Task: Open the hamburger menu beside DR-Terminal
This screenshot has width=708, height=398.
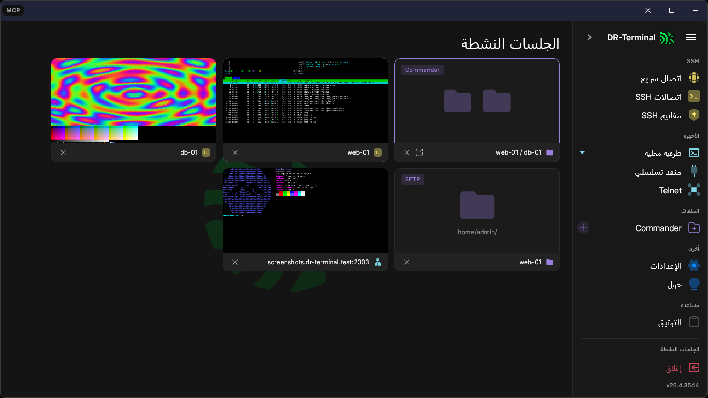Action: coord(691,37)
